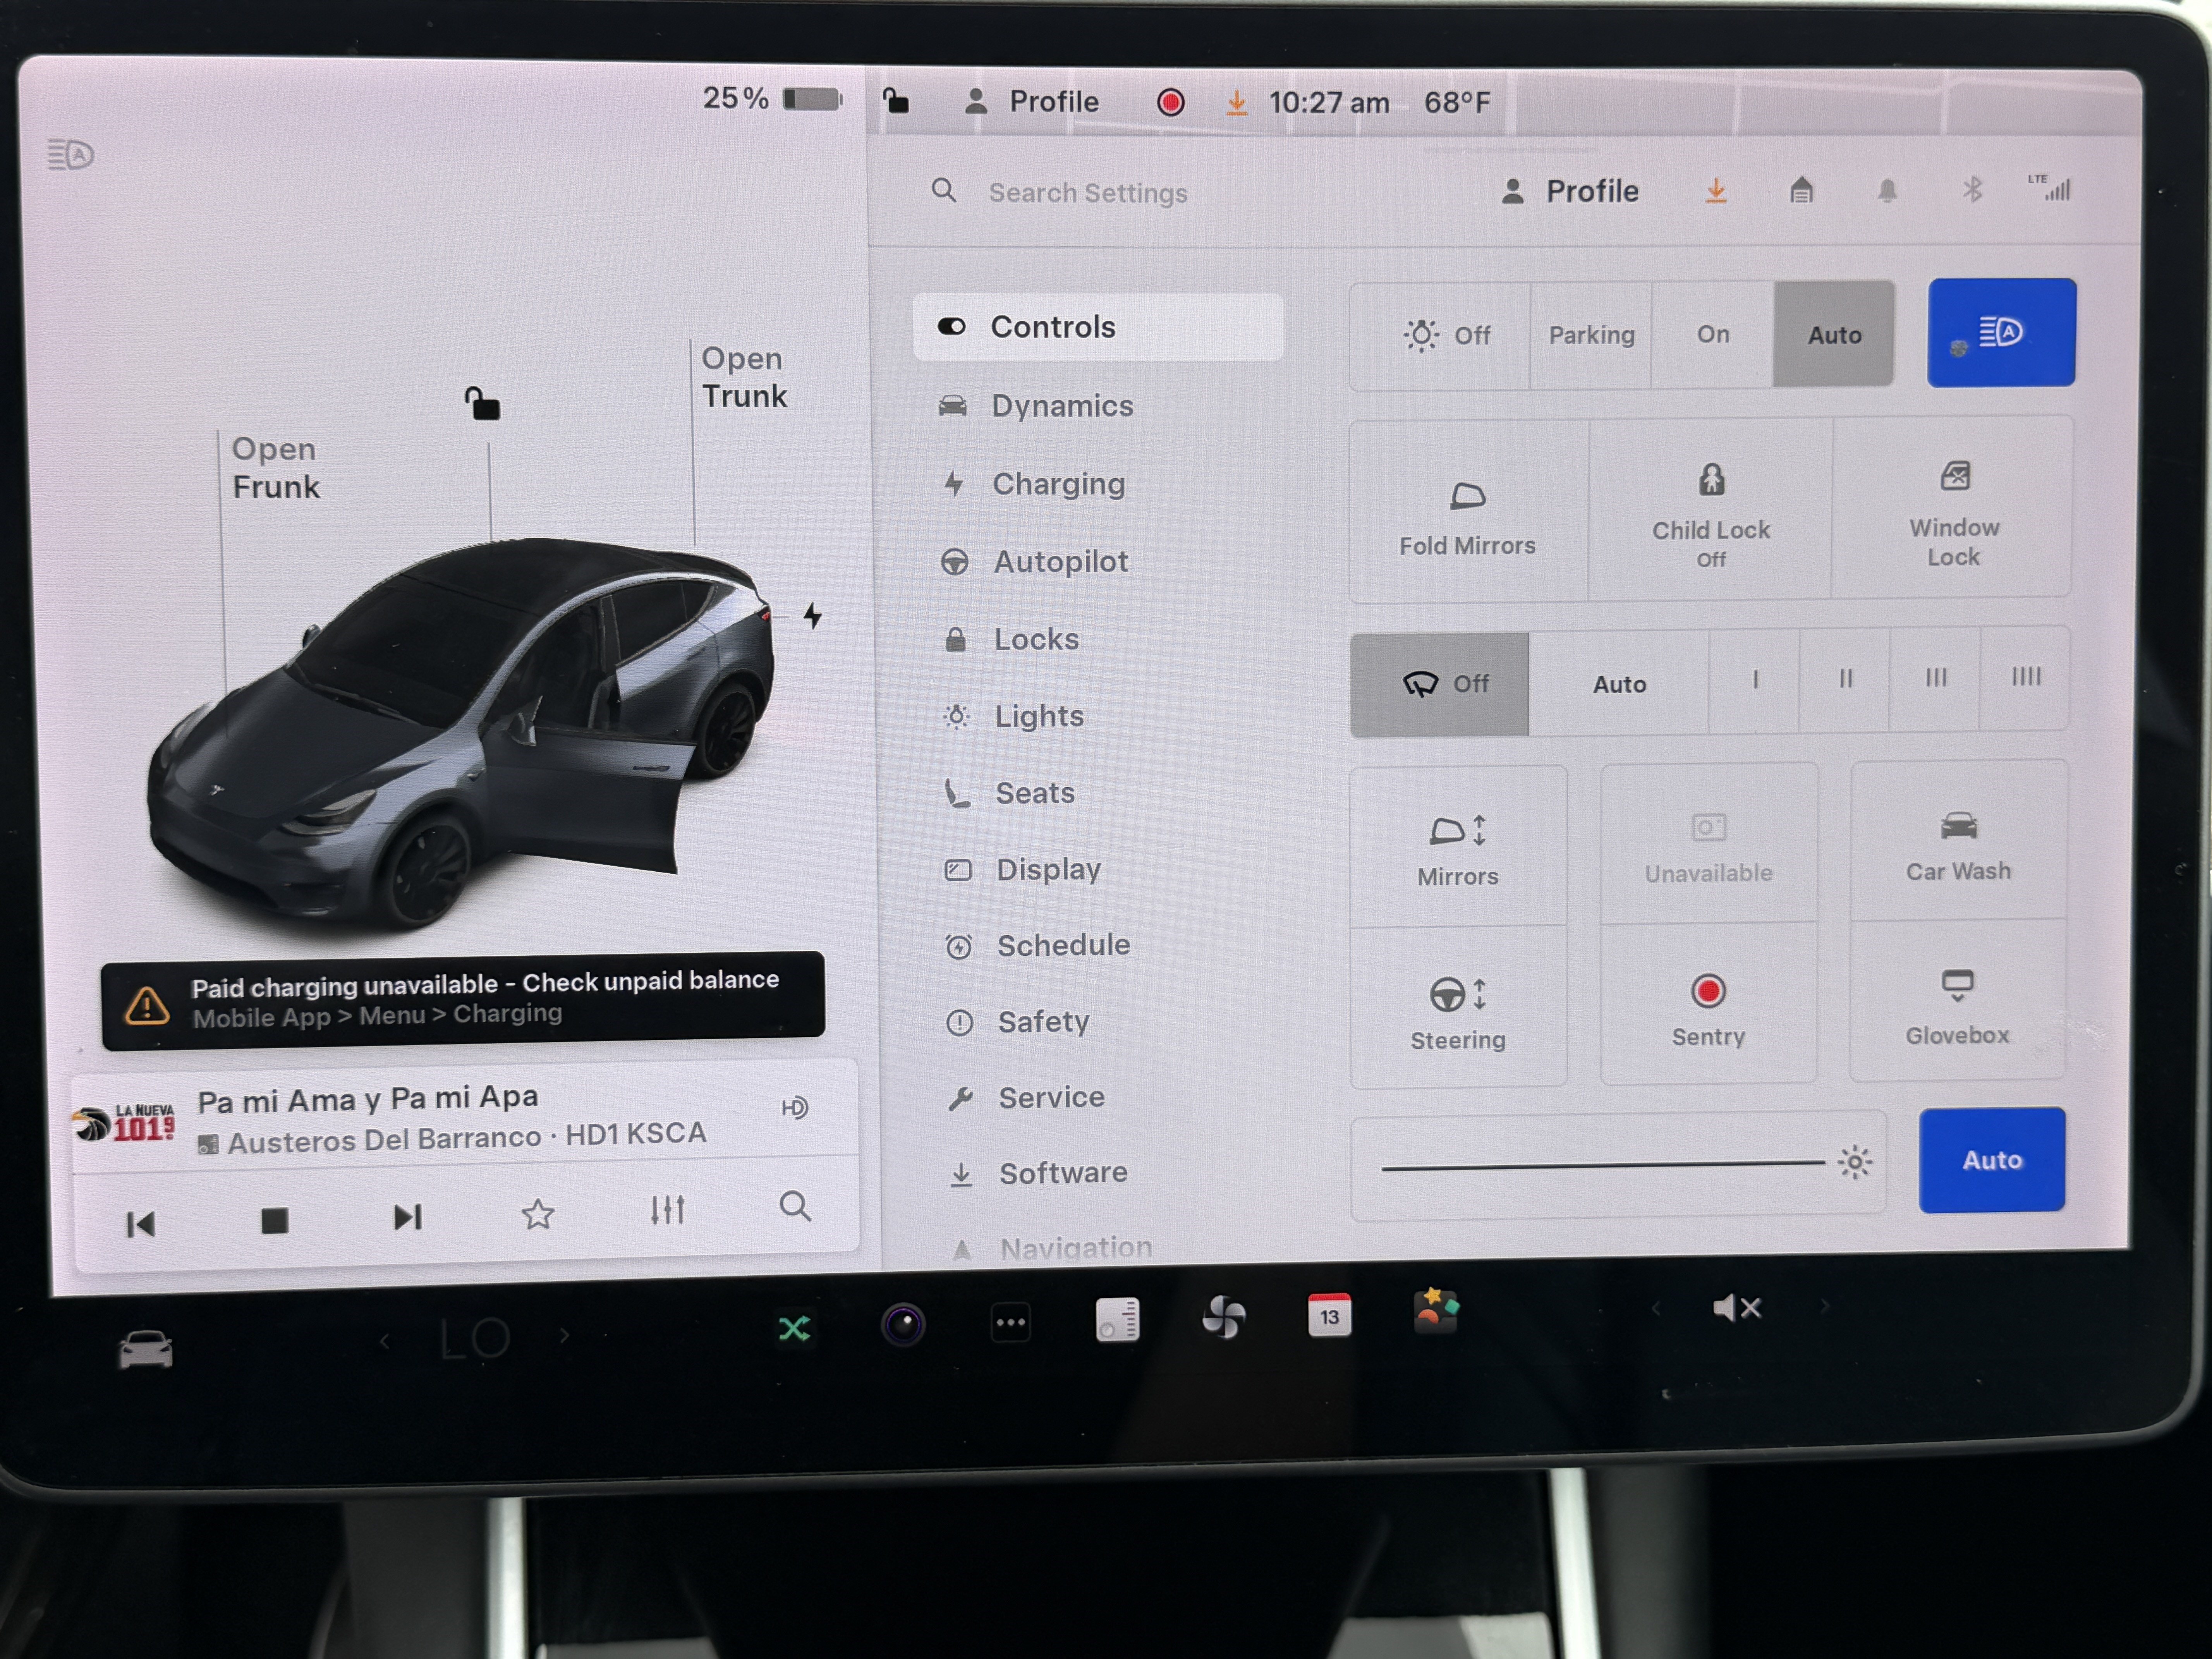Enable Car Wash mode
Viewport: 2212px width, 1659px height.
(x=1958, y=842)
